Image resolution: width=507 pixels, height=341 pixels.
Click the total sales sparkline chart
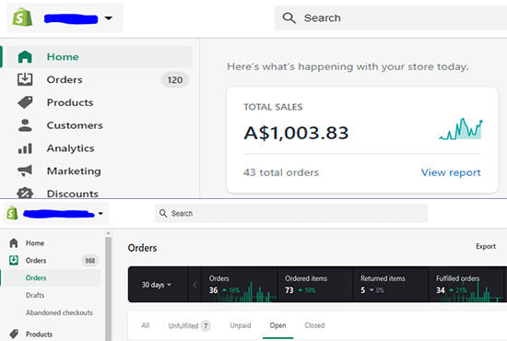pos(460,129)
